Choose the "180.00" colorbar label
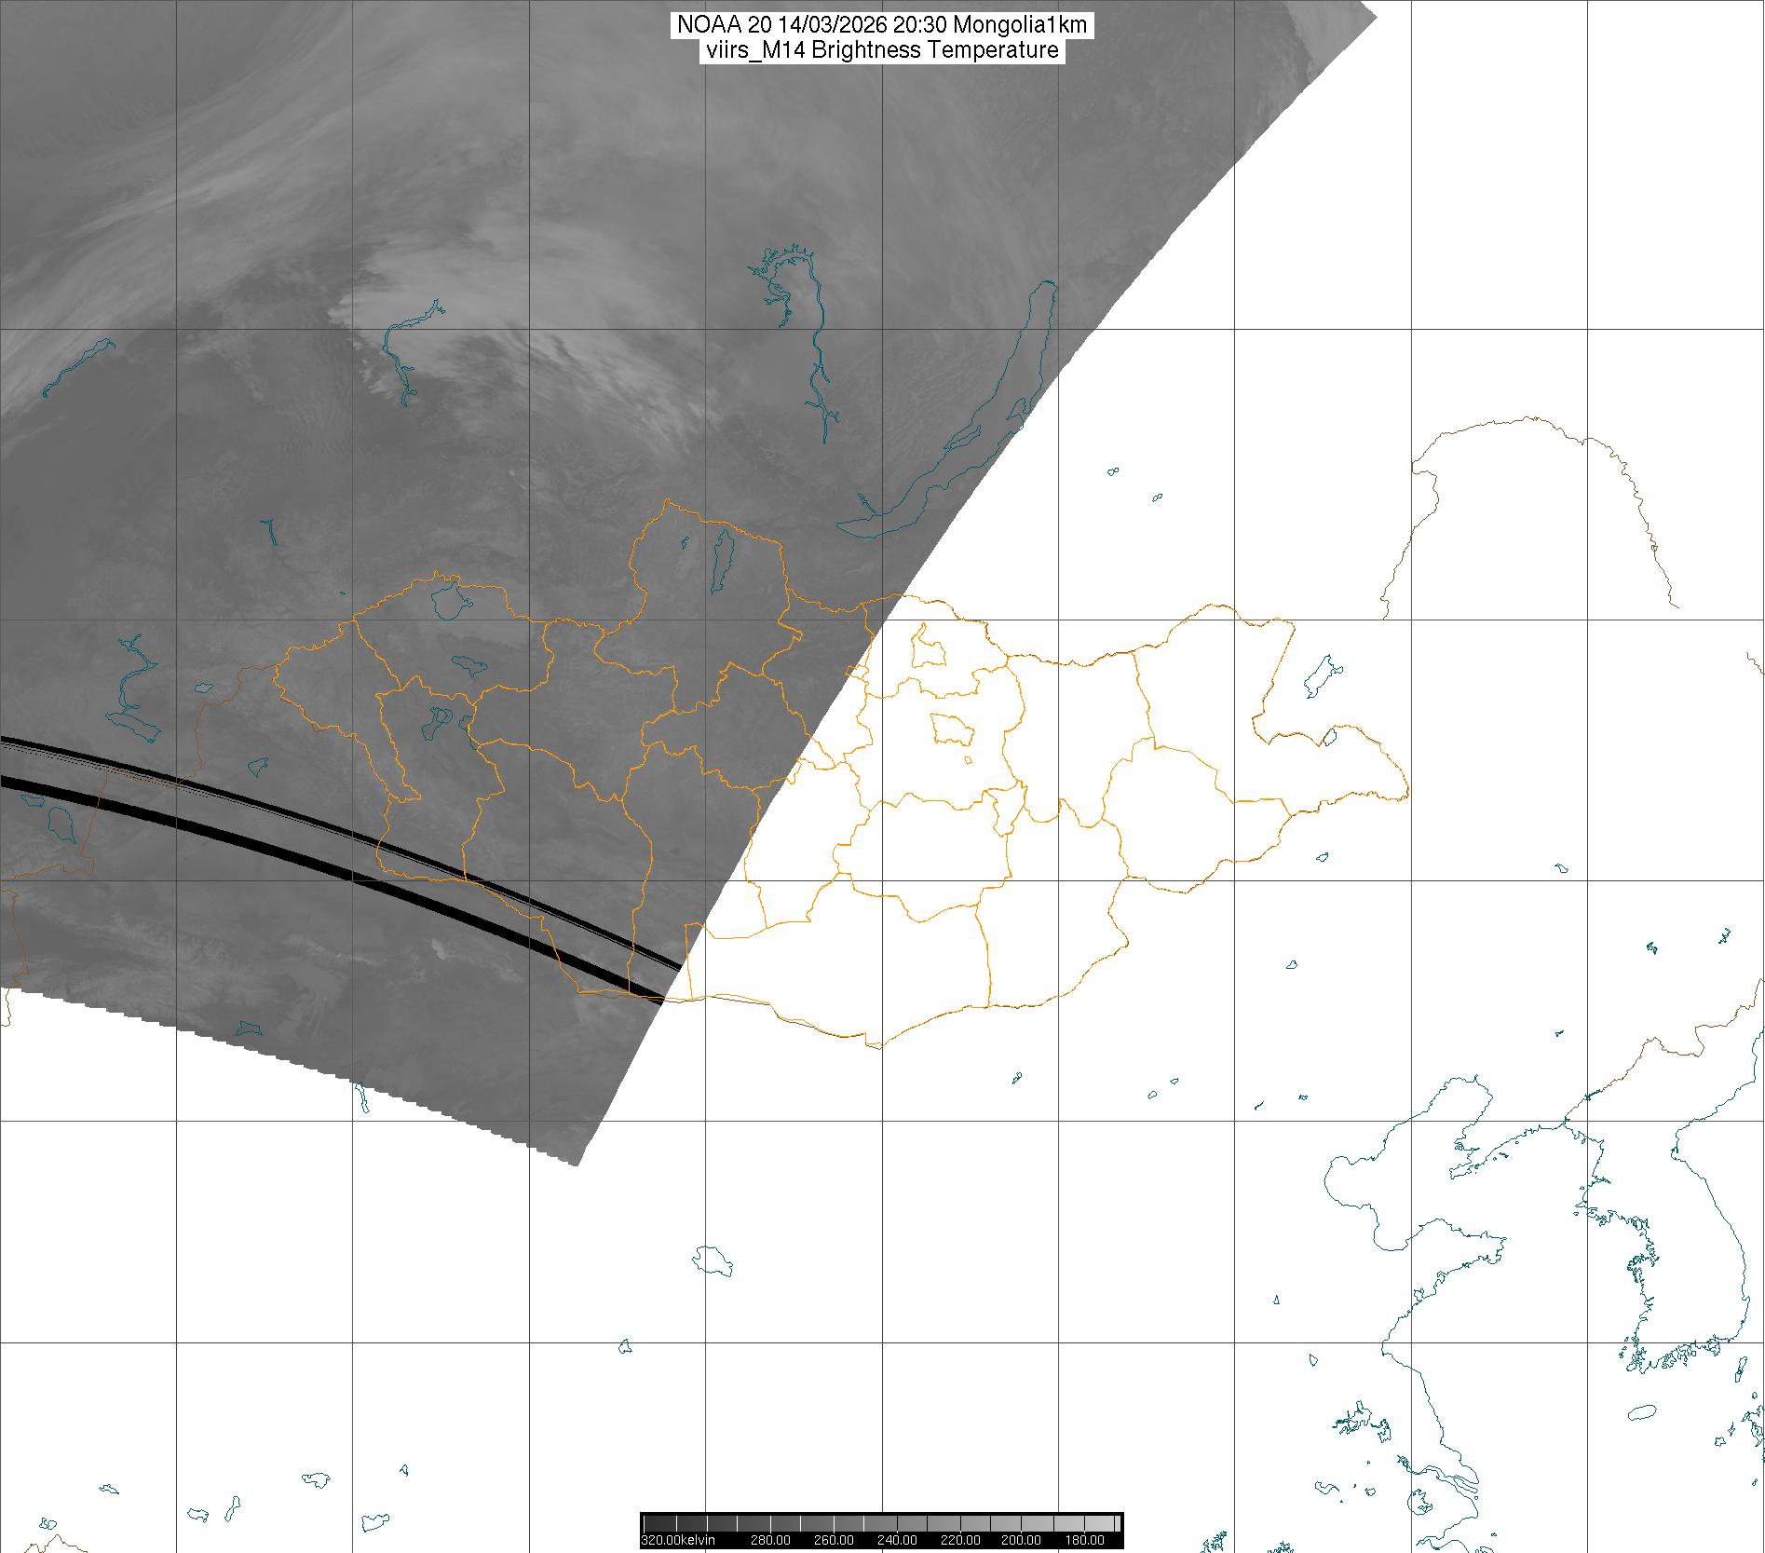The width and height of the screenshot is (1765, 1553). click(x=1084, y=1540)
